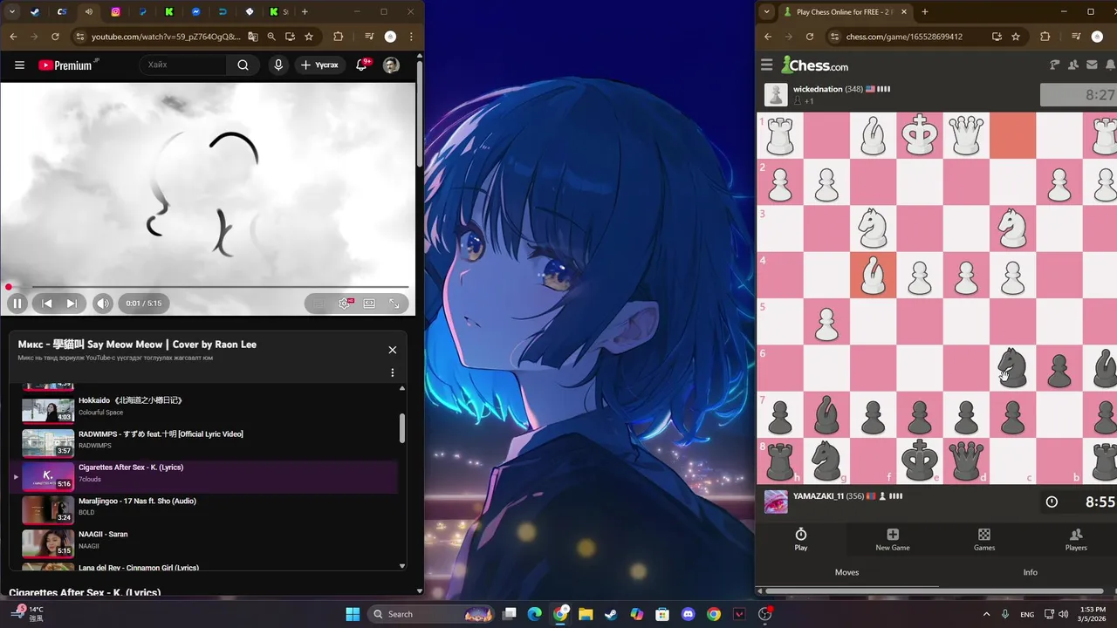Open tab search dropdown in Chess window
This screenshot has width=1117, height=628.
[767, 12]
